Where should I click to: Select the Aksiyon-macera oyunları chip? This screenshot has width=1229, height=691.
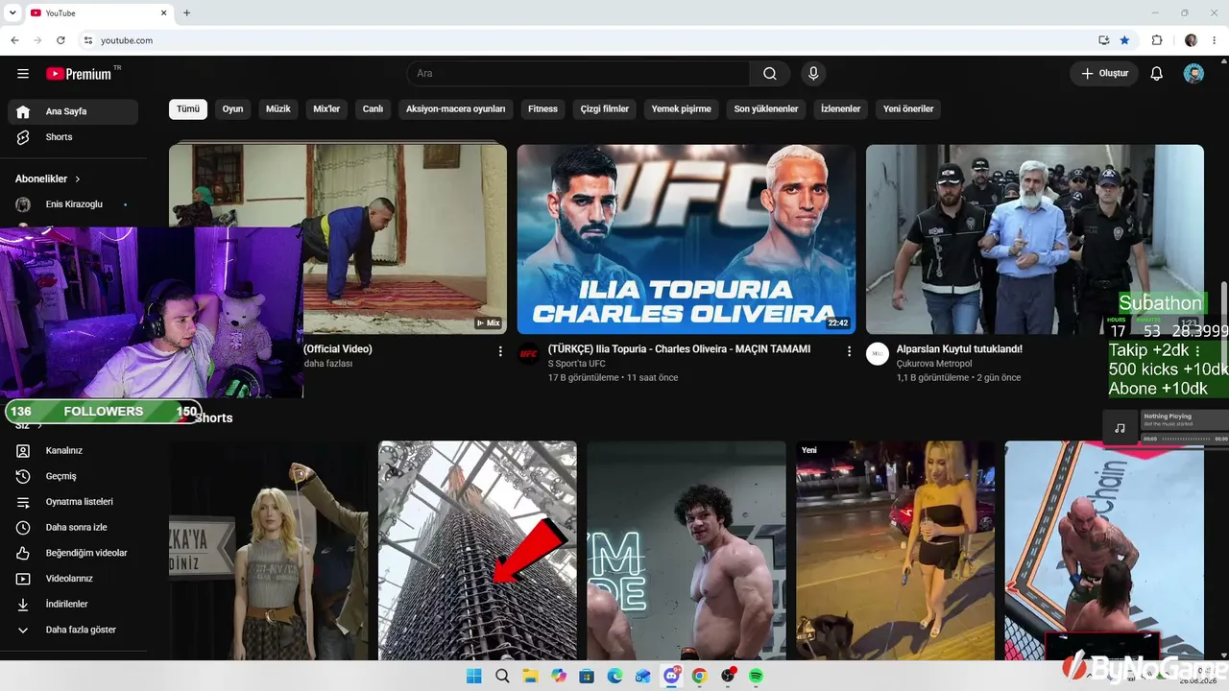tap(456, 109)
